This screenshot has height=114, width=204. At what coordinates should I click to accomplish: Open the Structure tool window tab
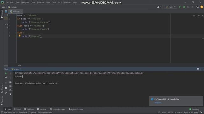(x=2, y=88)
